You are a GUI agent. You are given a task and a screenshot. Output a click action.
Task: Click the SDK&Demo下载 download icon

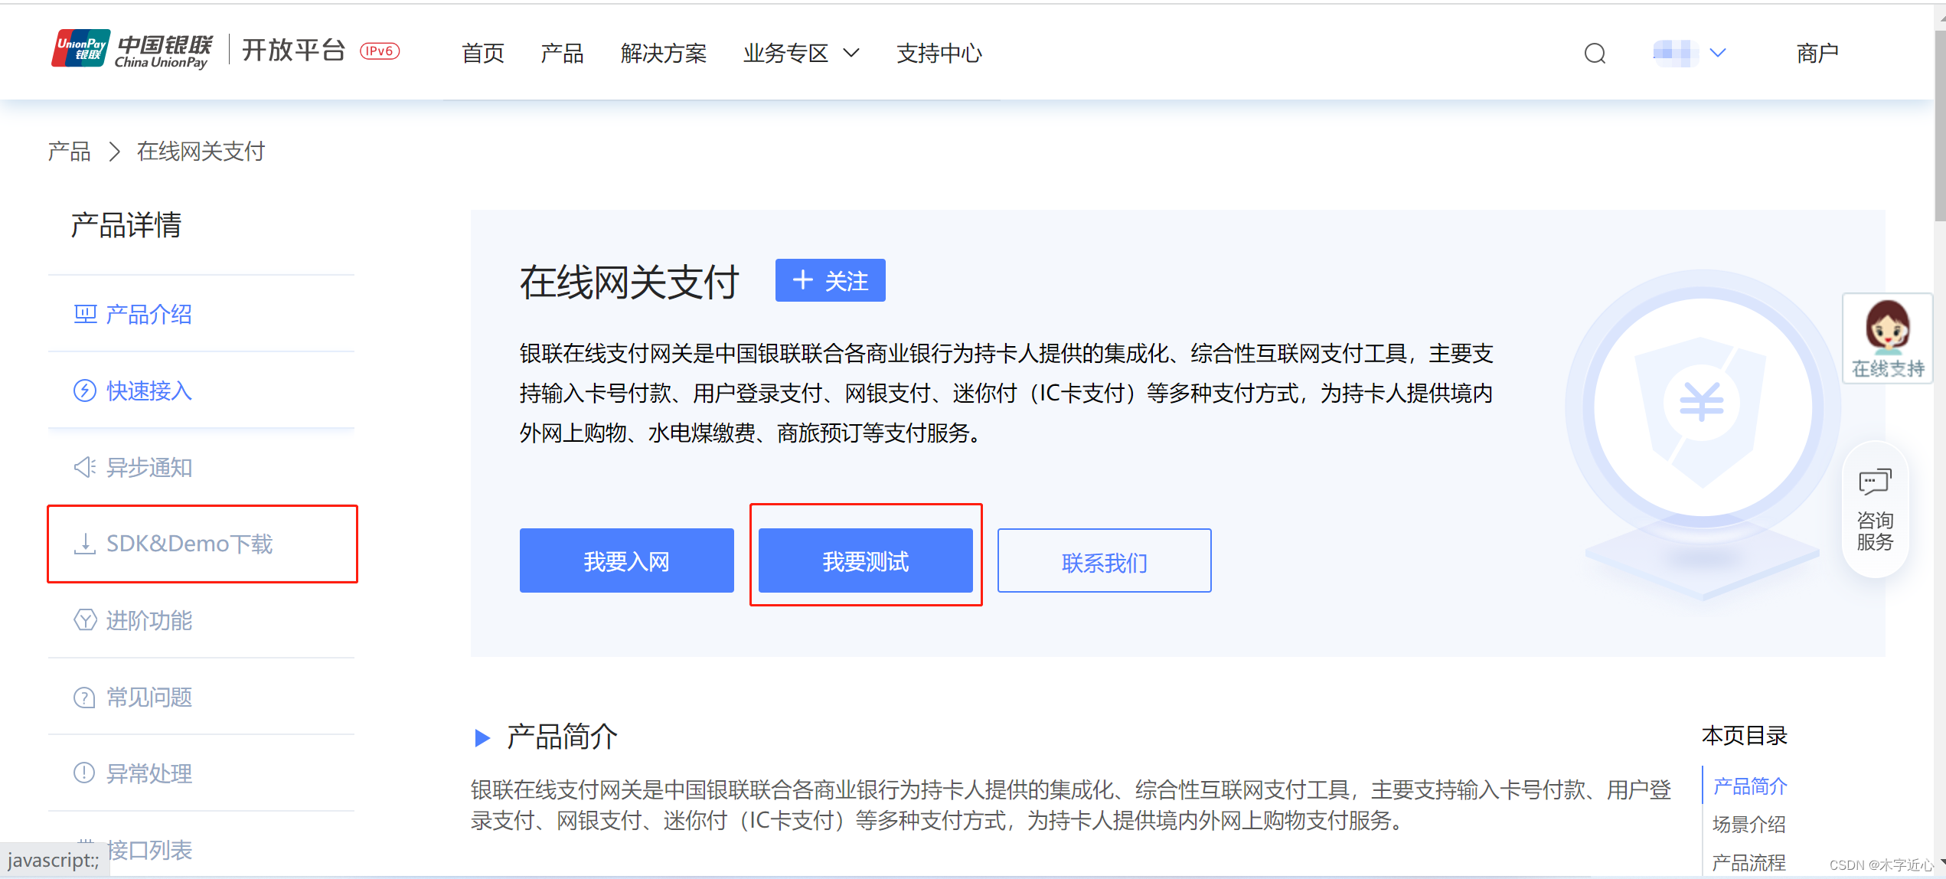85,544
